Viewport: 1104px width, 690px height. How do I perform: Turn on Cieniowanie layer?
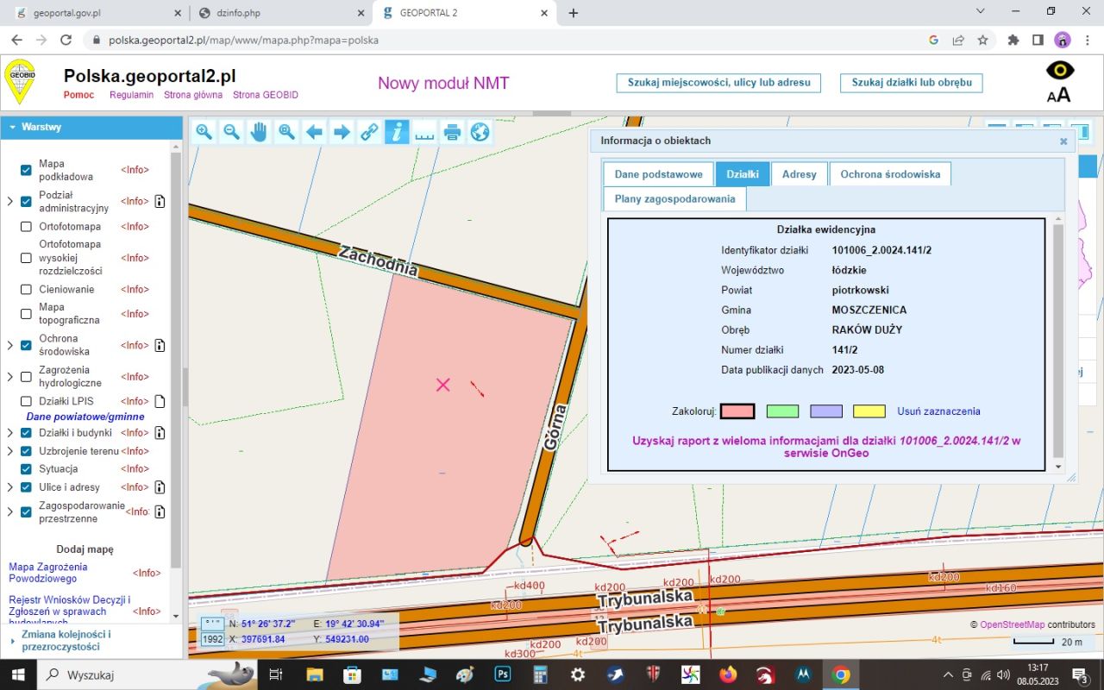point(26,290)
